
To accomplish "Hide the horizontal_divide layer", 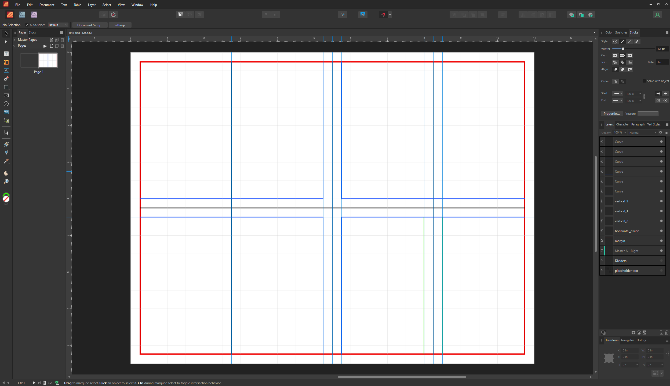I will point(661,231).
